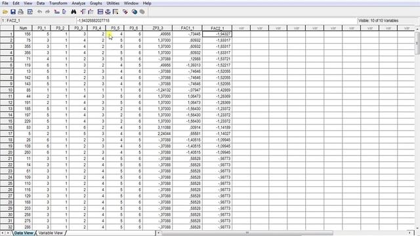Image resolution: width=420 pixels, height=236 pixels.
Task: Click the FAC2_1 cell showing -1,94327
Action: [x=217, y=34]
